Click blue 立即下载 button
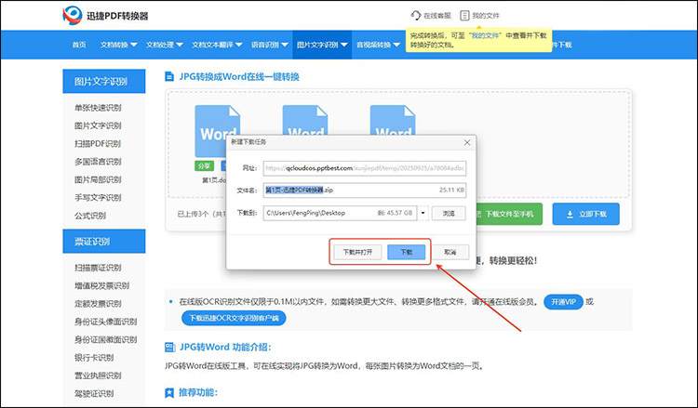698x408 pixels. coord(585,214)
